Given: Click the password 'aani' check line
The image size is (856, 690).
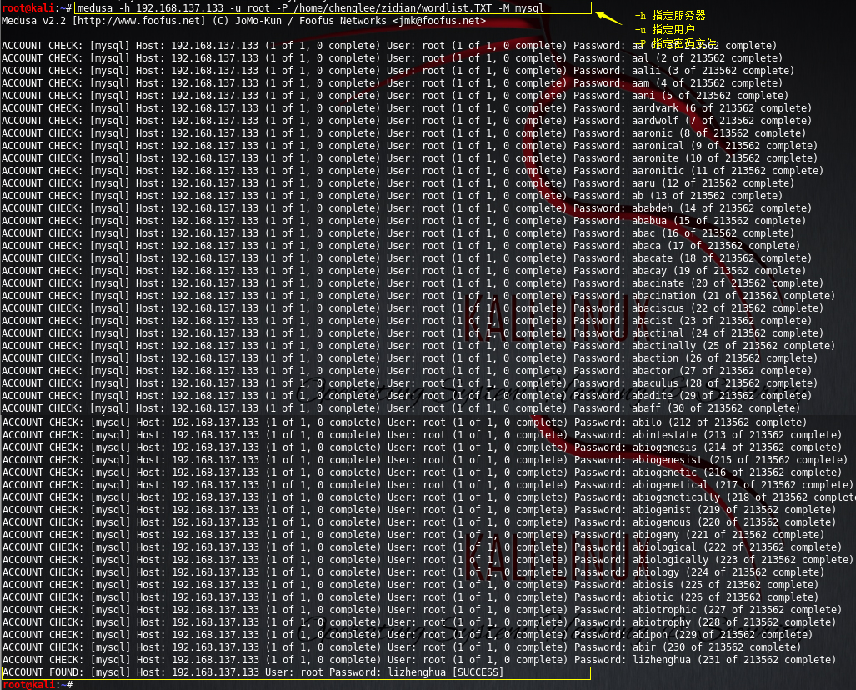Looking at the screenshot, I should coord(395,96).
